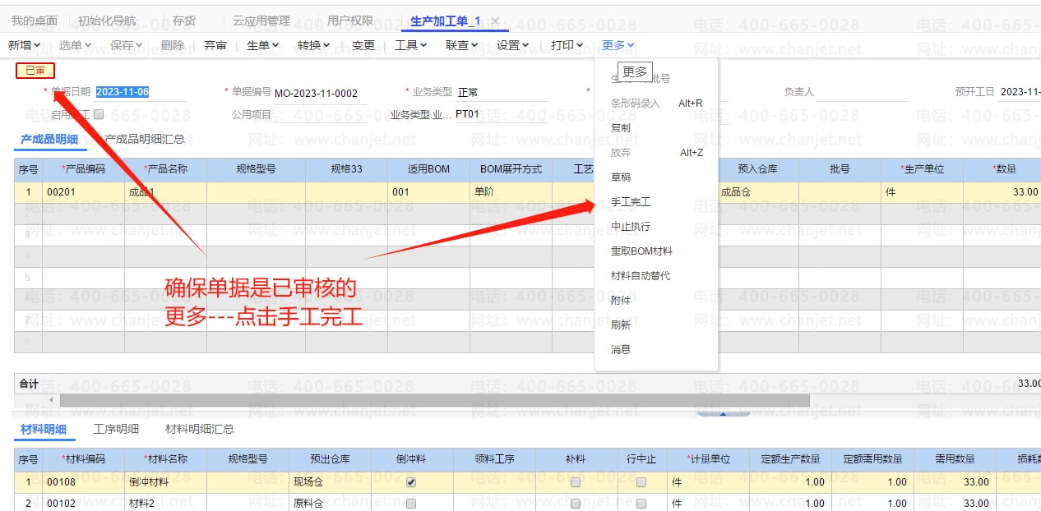Screen dimensions: 1041x511
Task: Select 消息 menu item
Action: pos(621,350)
